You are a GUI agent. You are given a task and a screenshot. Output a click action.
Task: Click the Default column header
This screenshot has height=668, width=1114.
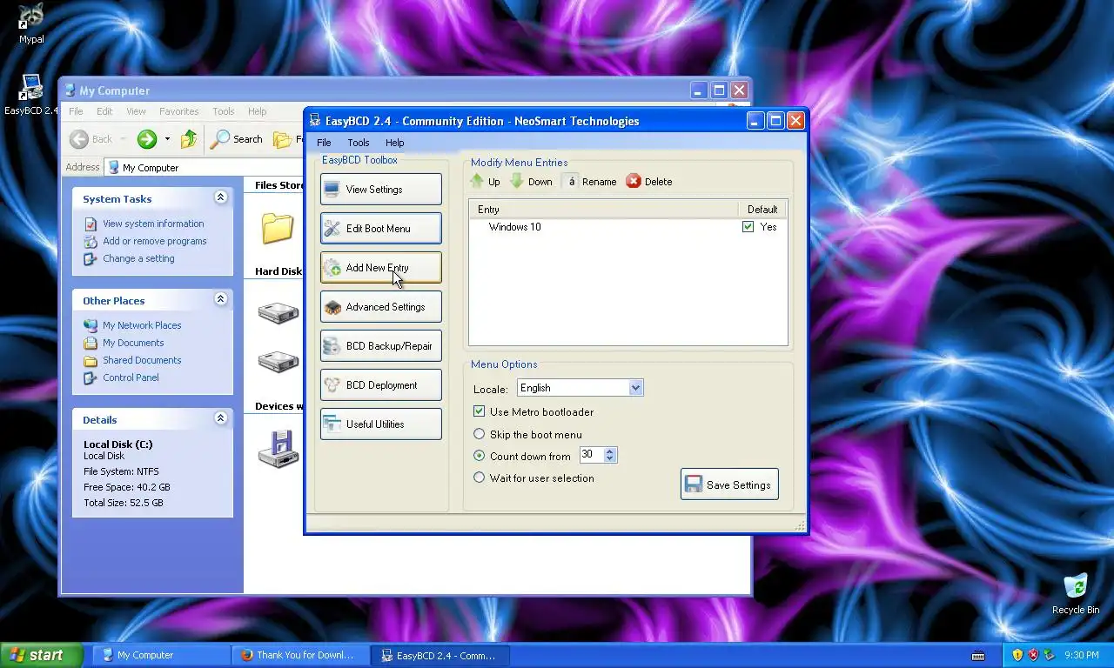point(762,210)
